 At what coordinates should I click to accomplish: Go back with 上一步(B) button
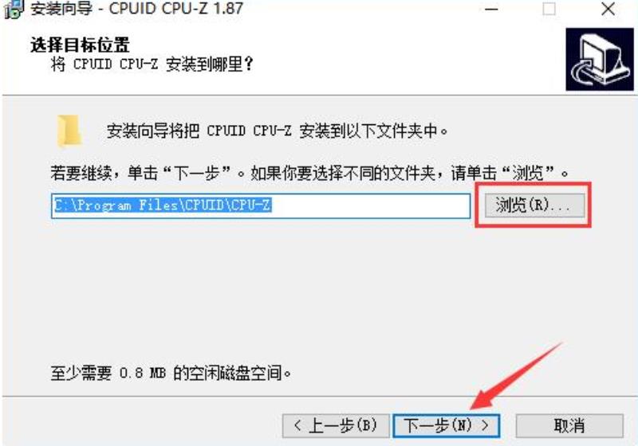pyautogui.click(x=336, y=425)
